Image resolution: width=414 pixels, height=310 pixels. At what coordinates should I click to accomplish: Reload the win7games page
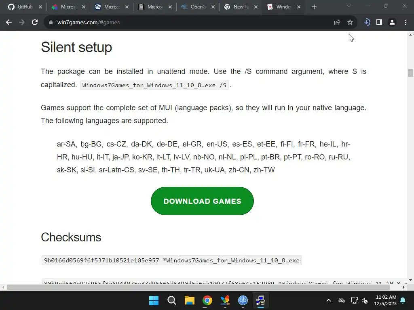35,23
